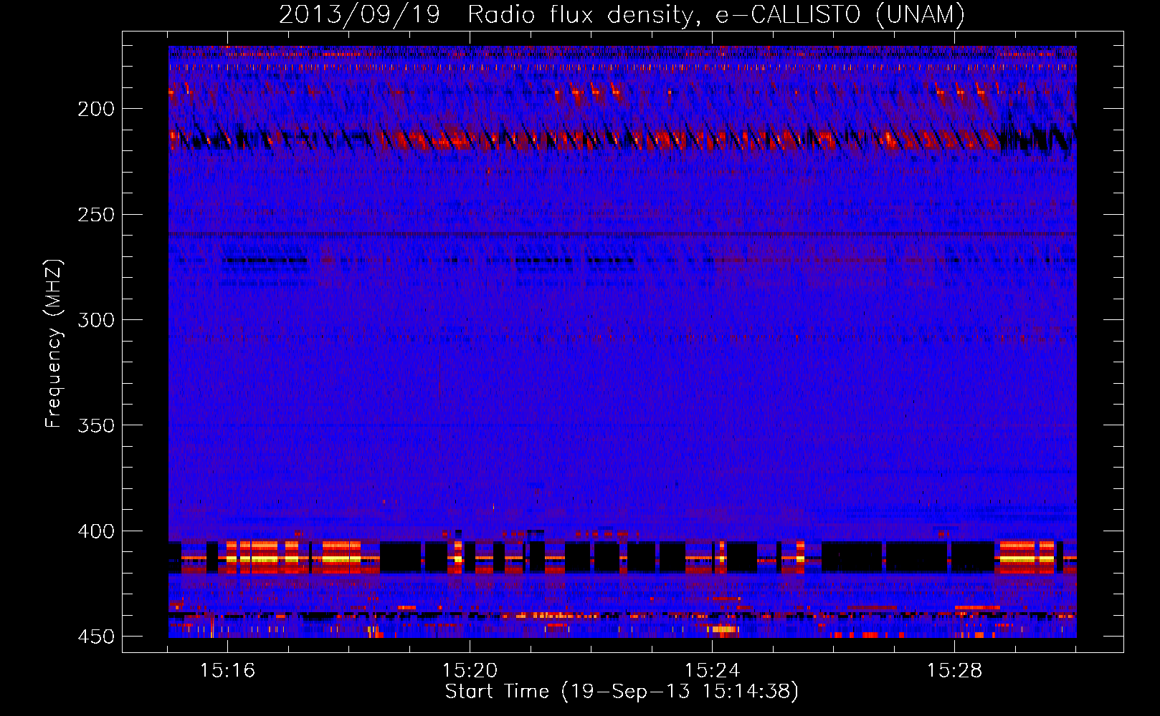The height and width of the screenshot is (716, 1160).
Task: Click the 'Frequency (MHZ)' axis label
Action: click(54, 343)
